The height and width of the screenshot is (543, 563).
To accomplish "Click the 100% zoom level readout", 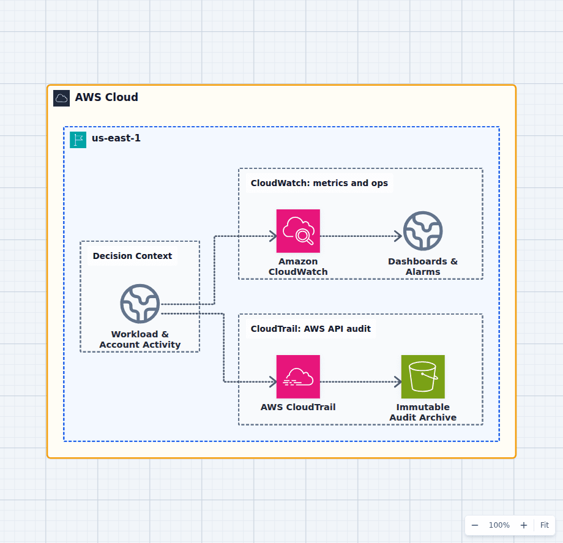I will [x=499, y=525].
